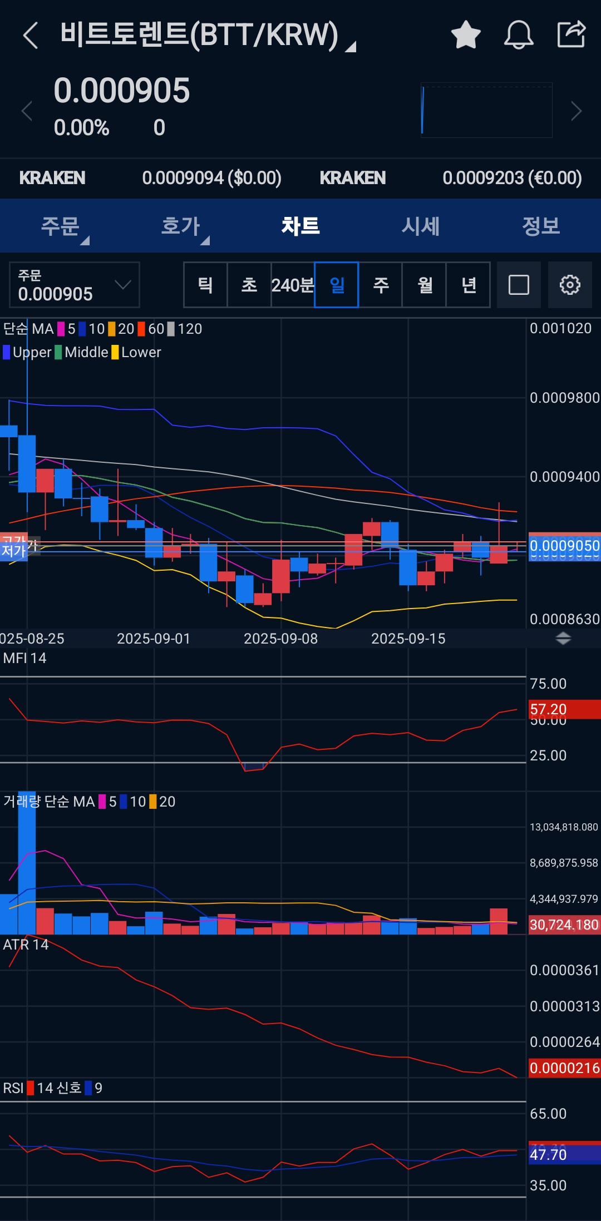Image resolution: width=601 pixels, height=1221 pixels.
Task: Select the 일 daily chart interval
Action: [x=337, y=285]
